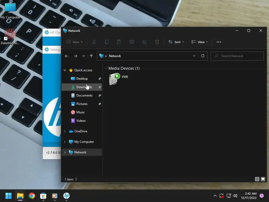
Task: Expand the address bar history dropdown
Action: point(194,56)
